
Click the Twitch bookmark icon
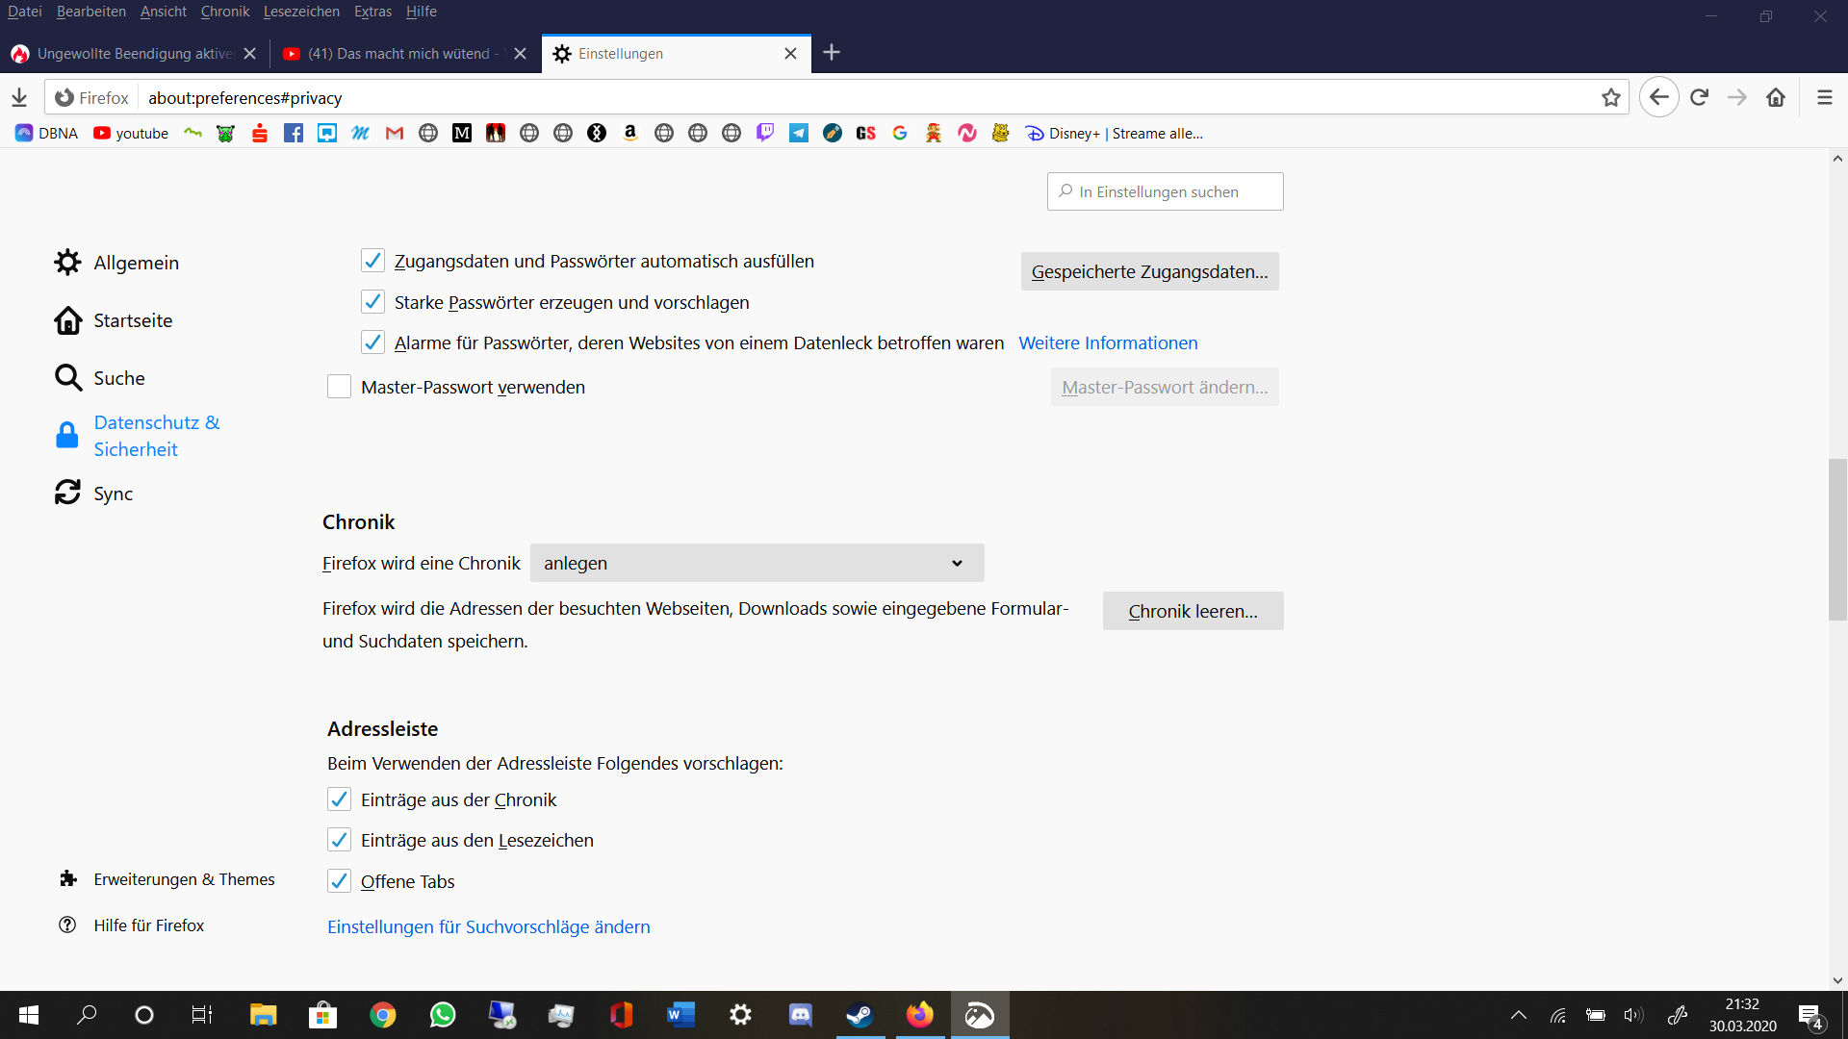click(x=765, y=134)
